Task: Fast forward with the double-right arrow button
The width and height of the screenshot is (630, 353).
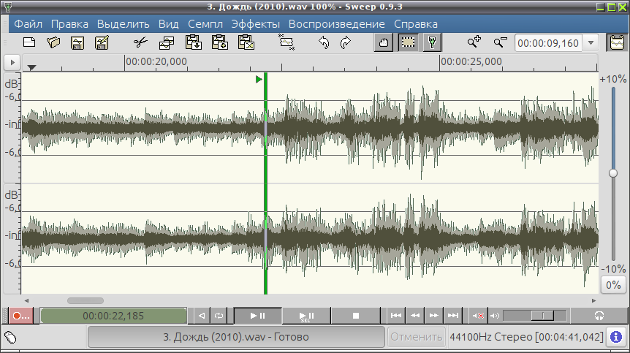Action: [x=434, y=316]
